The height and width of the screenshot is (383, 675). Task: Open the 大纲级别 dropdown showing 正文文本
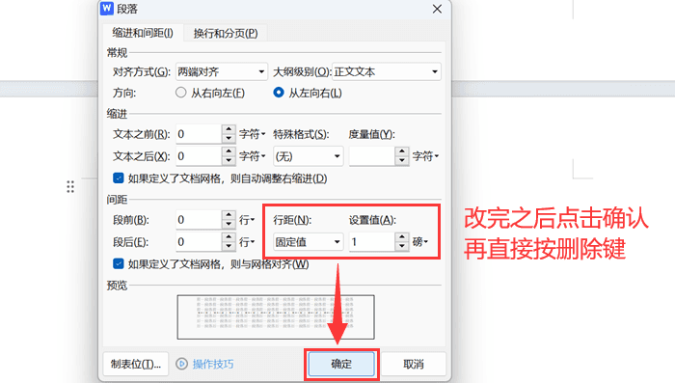coord(386,71)
